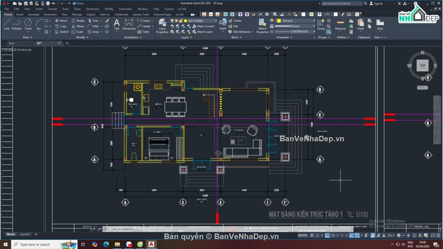
Task: Open the Layer Properties manager
Action: [162, 26]
